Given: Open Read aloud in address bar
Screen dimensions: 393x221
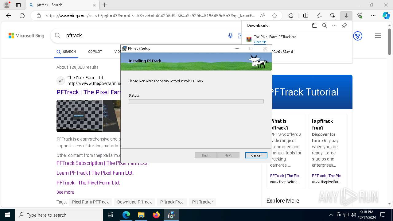Looking at the screenshot, I should point(262,16).
